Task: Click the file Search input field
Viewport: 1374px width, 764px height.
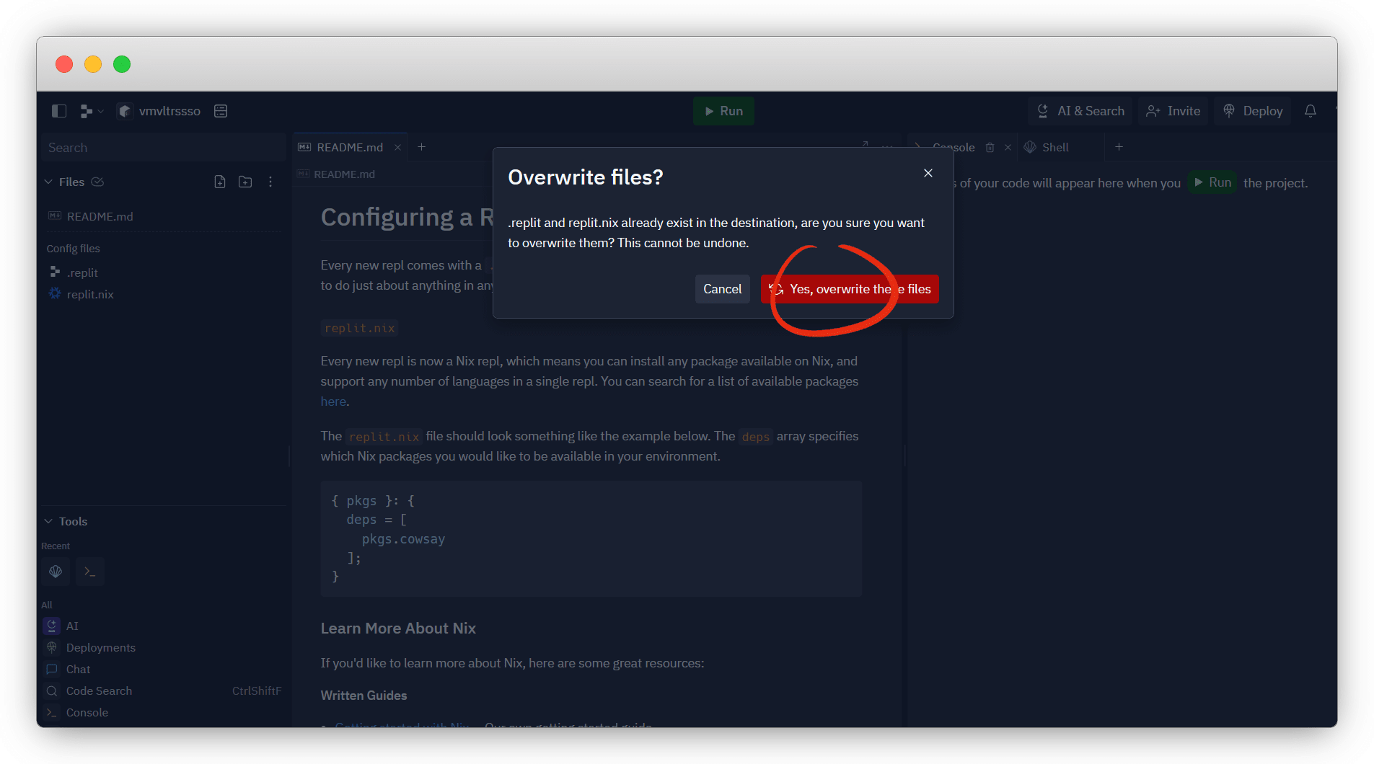Action: point(162,148)
